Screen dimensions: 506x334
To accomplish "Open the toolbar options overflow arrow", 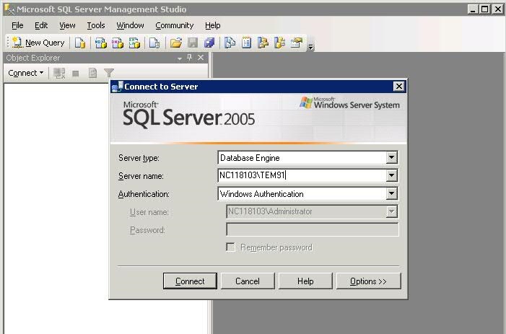I will tap(311, 47).
